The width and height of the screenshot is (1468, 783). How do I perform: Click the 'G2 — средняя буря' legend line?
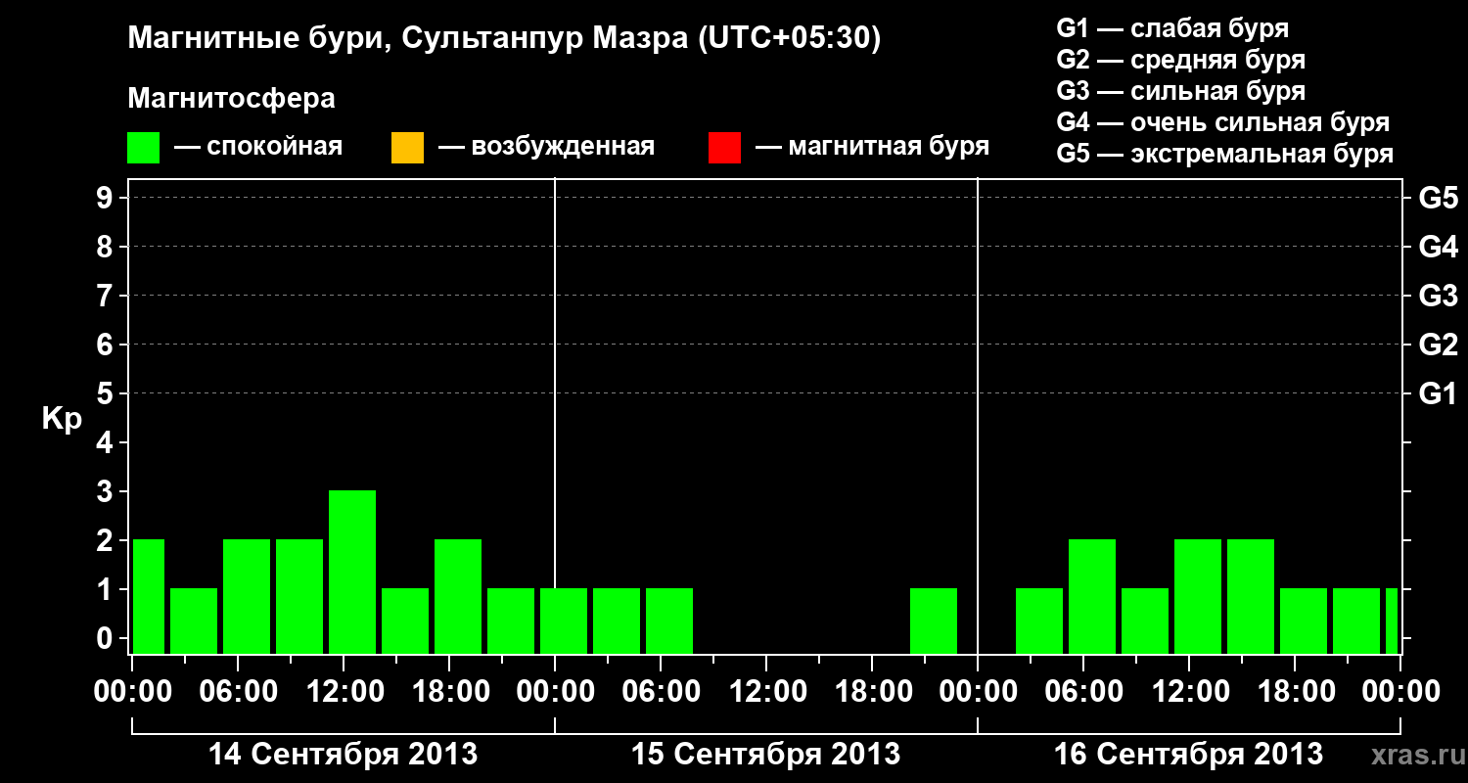[1180, 60]
